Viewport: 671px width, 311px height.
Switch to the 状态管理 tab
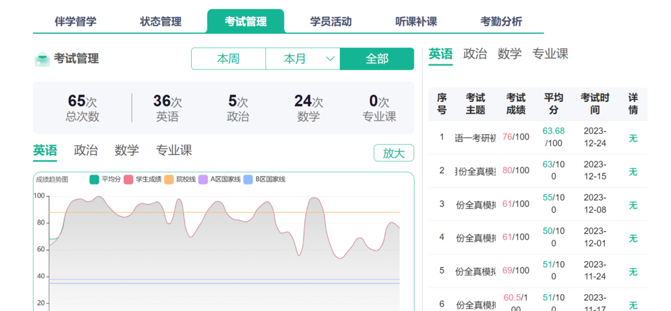(x=161, y=21)
